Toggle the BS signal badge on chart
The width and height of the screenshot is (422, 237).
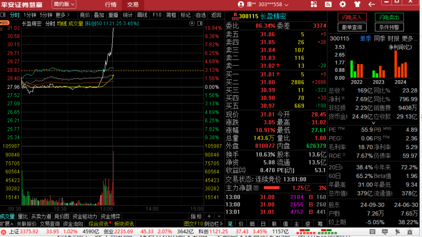tap(5, 23)
